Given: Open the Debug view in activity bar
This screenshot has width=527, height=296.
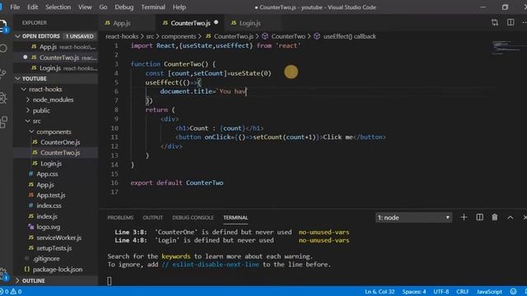Looking at the screenshot, I should (3, 98).
